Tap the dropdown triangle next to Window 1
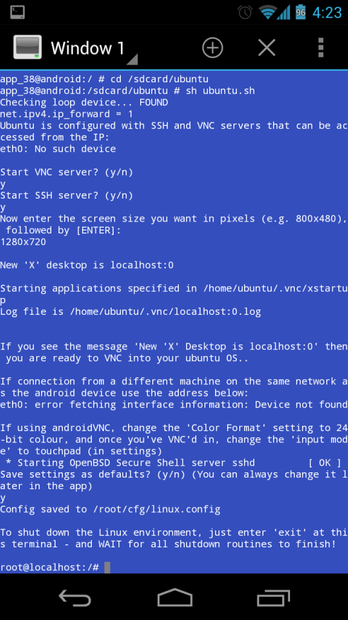Image resolution: width=348 pixels, height=620 pixels. pyautogui.click(x=132, y=60)
